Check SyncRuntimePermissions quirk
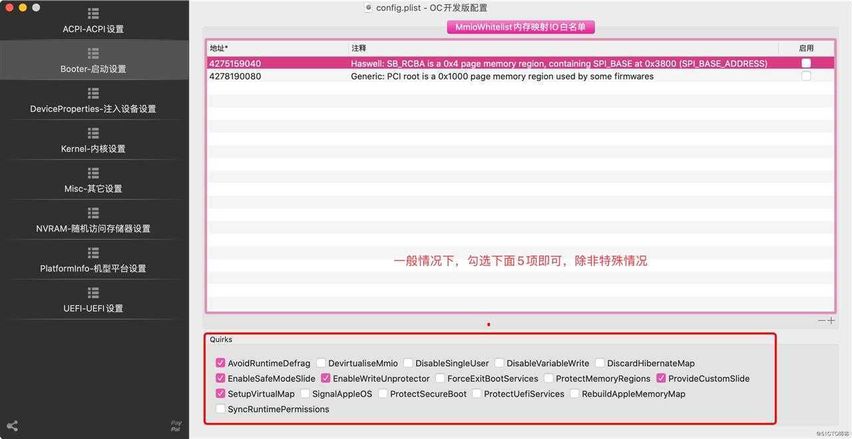This screenshot has height=439, width=852. click(x=220, y=409)
